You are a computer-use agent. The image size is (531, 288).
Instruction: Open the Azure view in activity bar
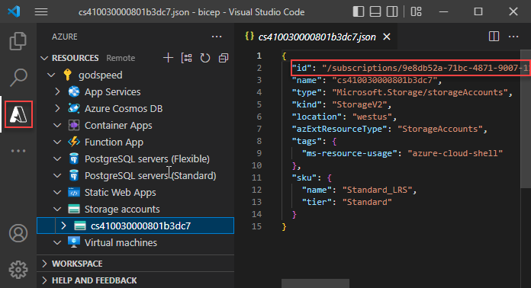(x=18, y=114)
